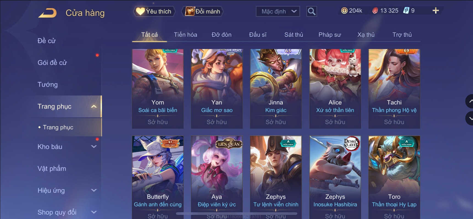Open the search magnifier icon
Image resolution: width=473 pixels, height=219 pixels.
[311, 12]
